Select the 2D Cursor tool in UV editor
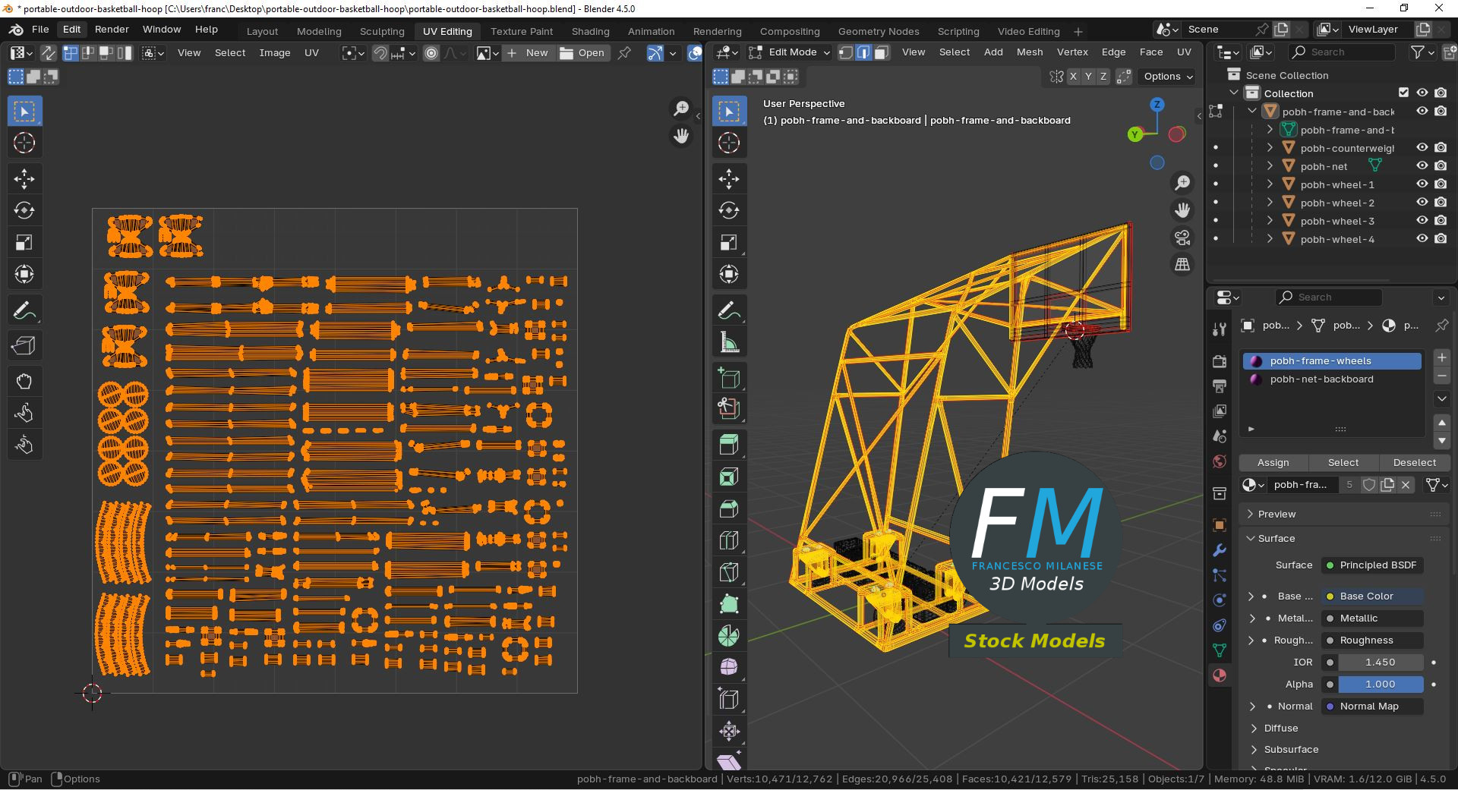This screenshot has height=790, width=1458. [x=24, y=143]
